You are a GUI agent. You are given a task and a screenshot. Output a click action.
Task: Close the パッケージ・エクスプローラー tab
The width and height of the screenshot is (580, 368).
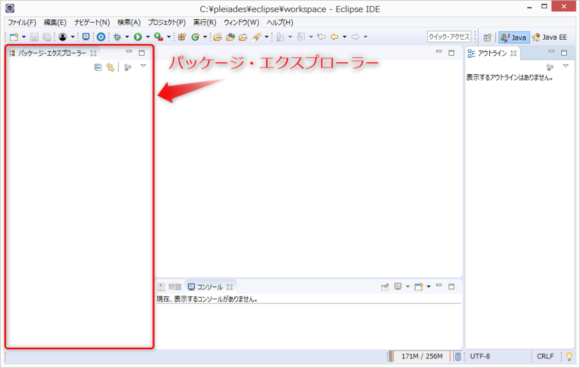[x=93, y=53]
